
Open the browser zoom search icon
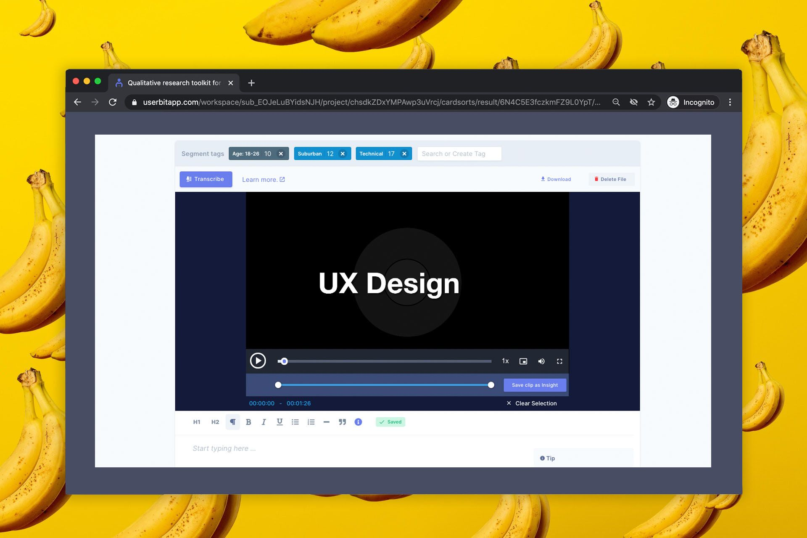(x=616, y=102)
